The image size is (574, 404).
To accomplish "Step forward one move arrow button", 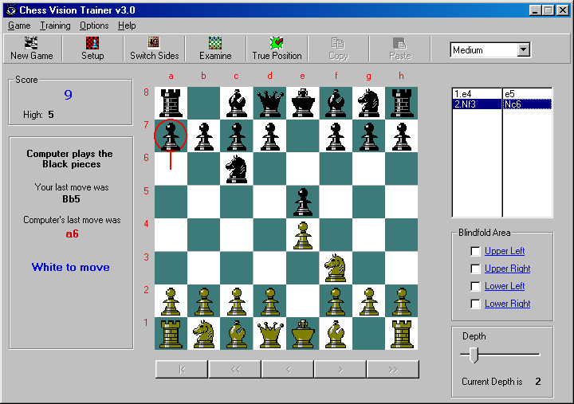I will [340, 369].
